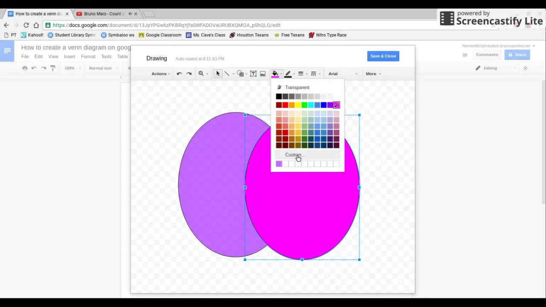Open the zoom tool in Drawing
This screenshot has height=307, width=546.
201,74
